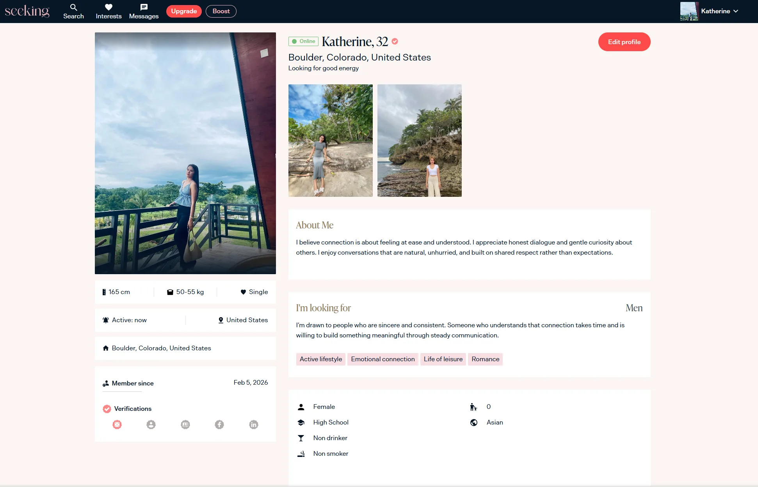Viewport: 758px width, 487px height.
Task: Open the rocky shoreline photo thumbnail
Action: pos(419,141)
